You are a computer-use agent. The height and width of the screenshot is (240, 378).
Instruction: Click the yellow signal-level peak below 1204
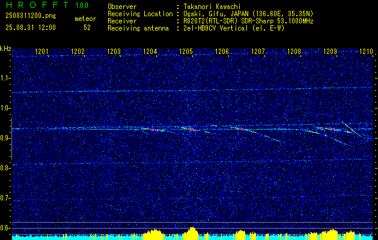(x=154, y=233)
